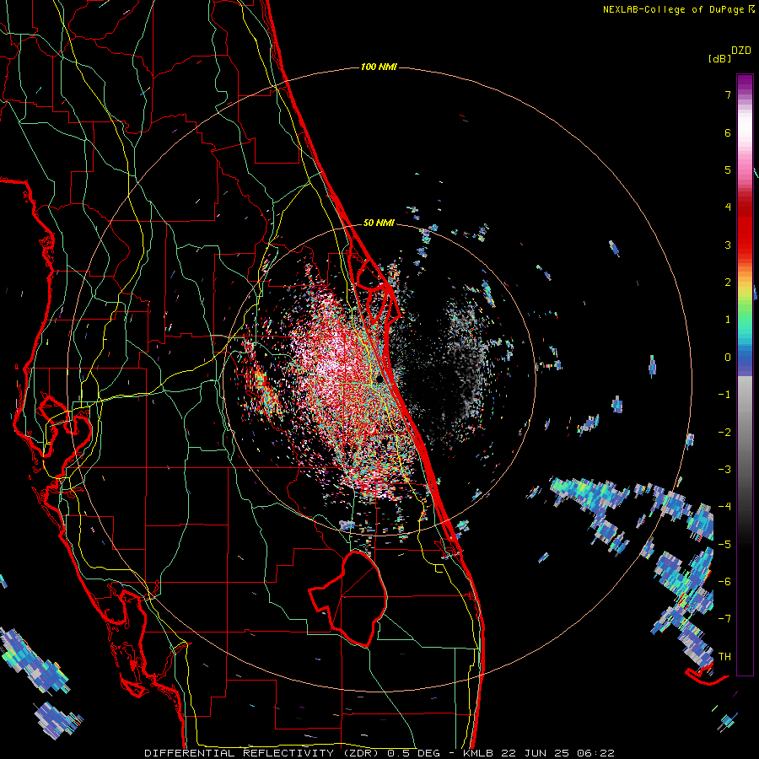The width and height of the screenshot is (759, 759).
Task: Click inside the Lake Okeechobee outline
Action: click(358, 598)
